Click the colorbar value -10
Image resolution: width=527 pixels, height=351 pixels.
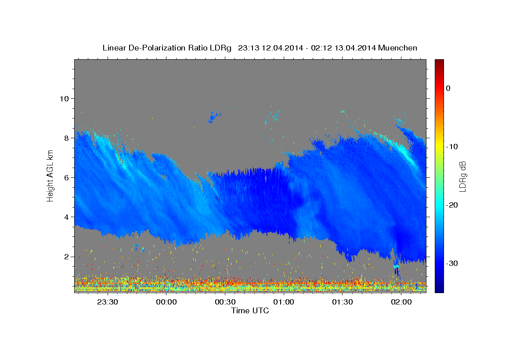(x=452, y=147)
